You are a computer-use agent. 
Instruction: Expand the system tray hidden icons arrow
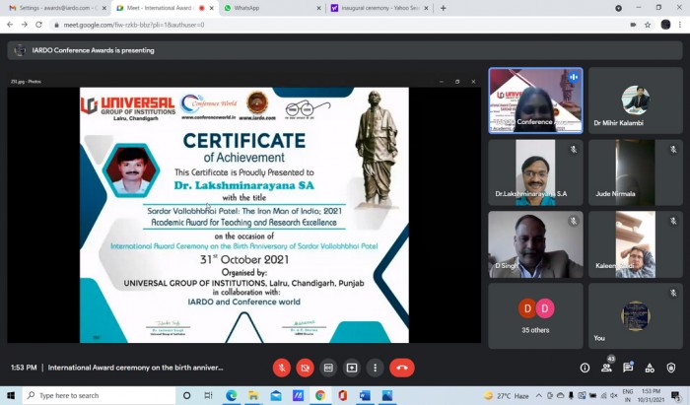tap(538, 396)
